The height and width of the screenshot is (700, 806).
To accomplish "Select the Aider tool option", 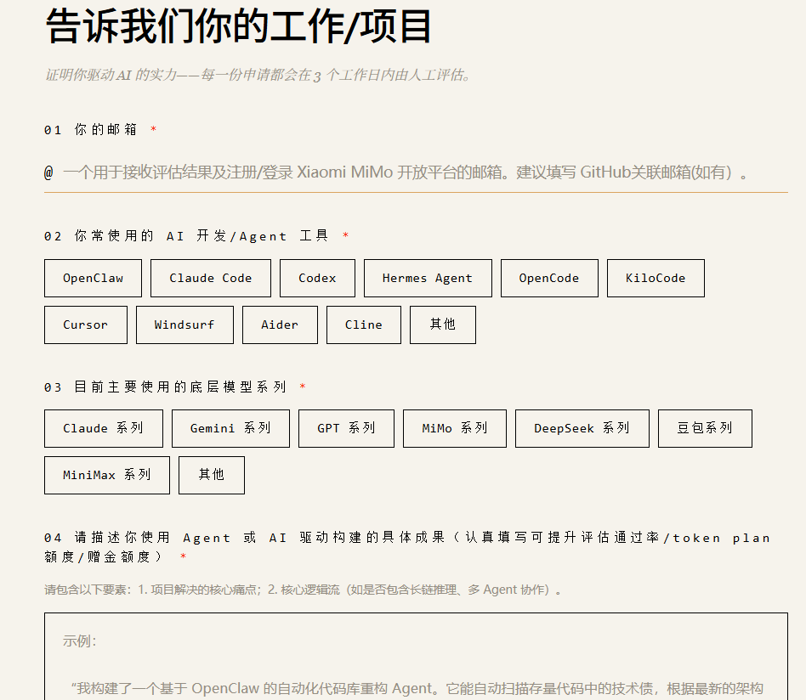I will point(280,325).
